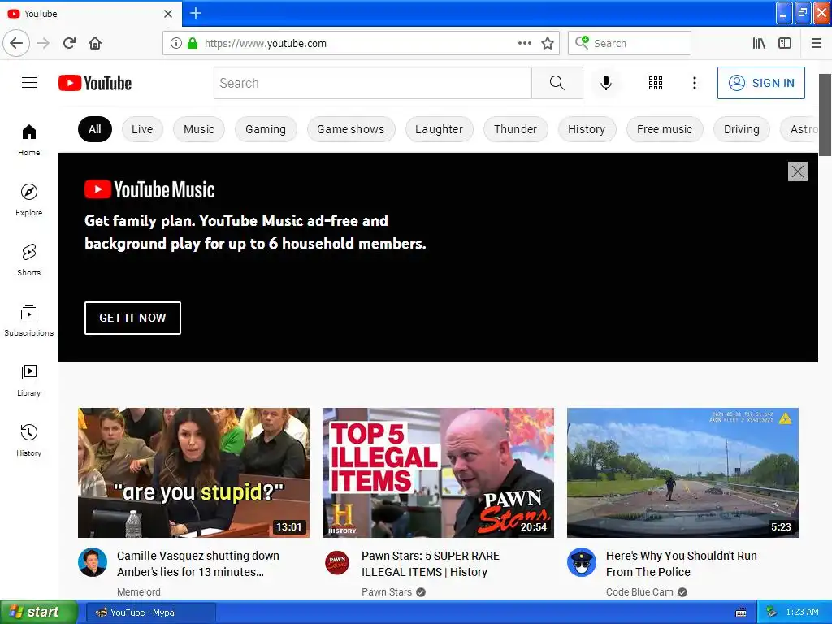Click YouTube - Mypal taskbar button

click(150, 613)
